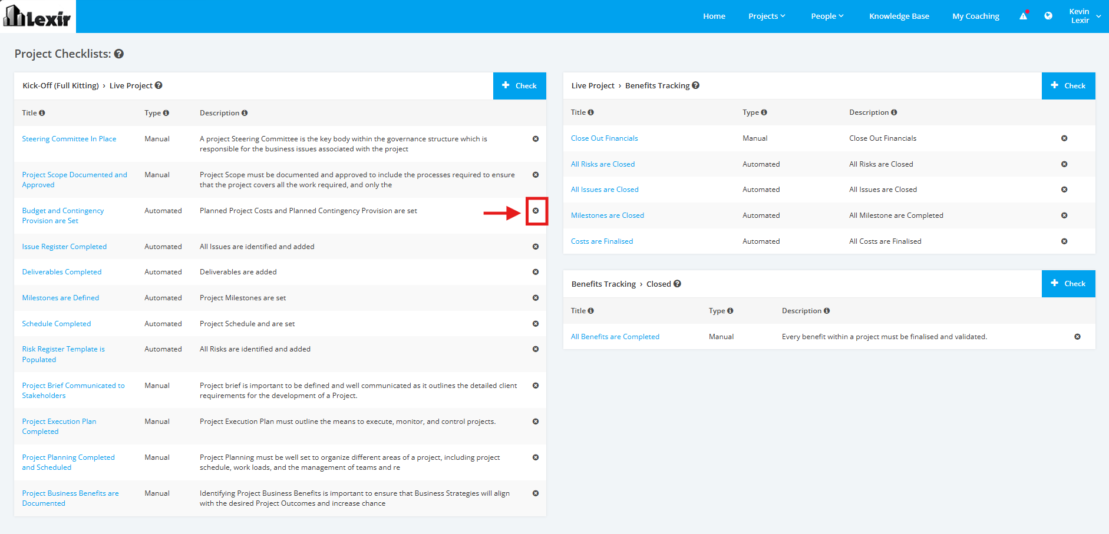Open Steering Committee In Place link

coord(69,139)
